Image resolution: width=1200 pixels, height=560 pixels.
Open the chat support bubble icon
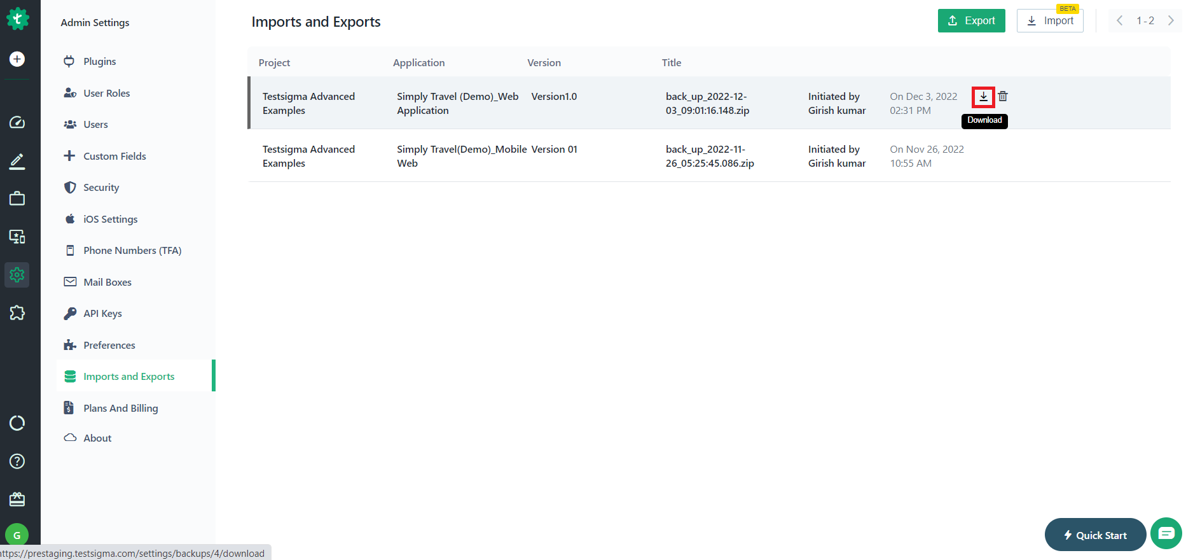(1166, 533)
